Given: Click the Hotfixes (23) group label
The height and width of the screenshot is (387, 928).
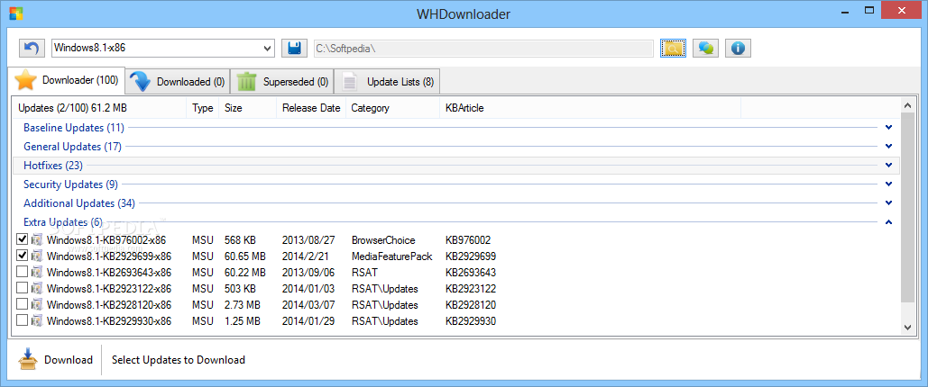Looking at the screenshot, I should (x=52, y=165).
